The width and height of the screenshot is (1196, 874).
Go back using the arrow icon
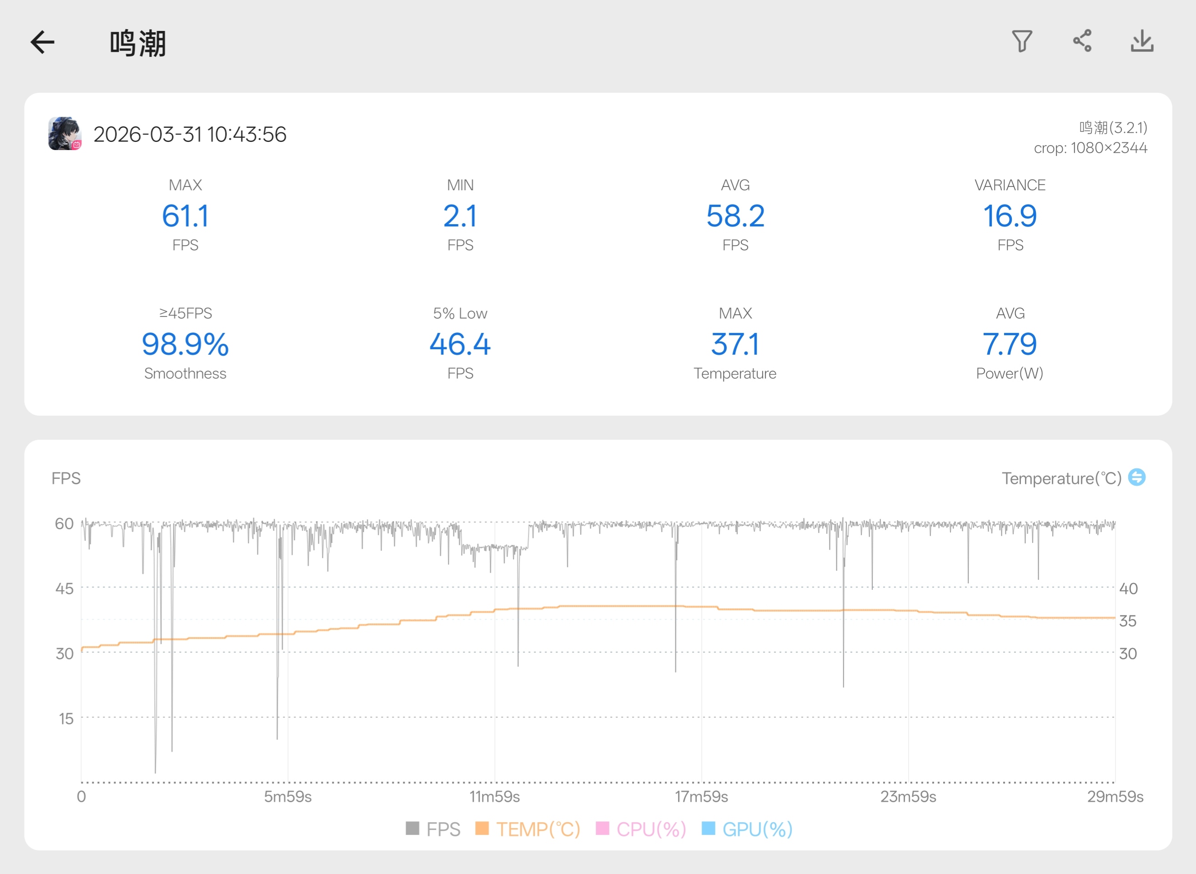[x=43, y=42]
